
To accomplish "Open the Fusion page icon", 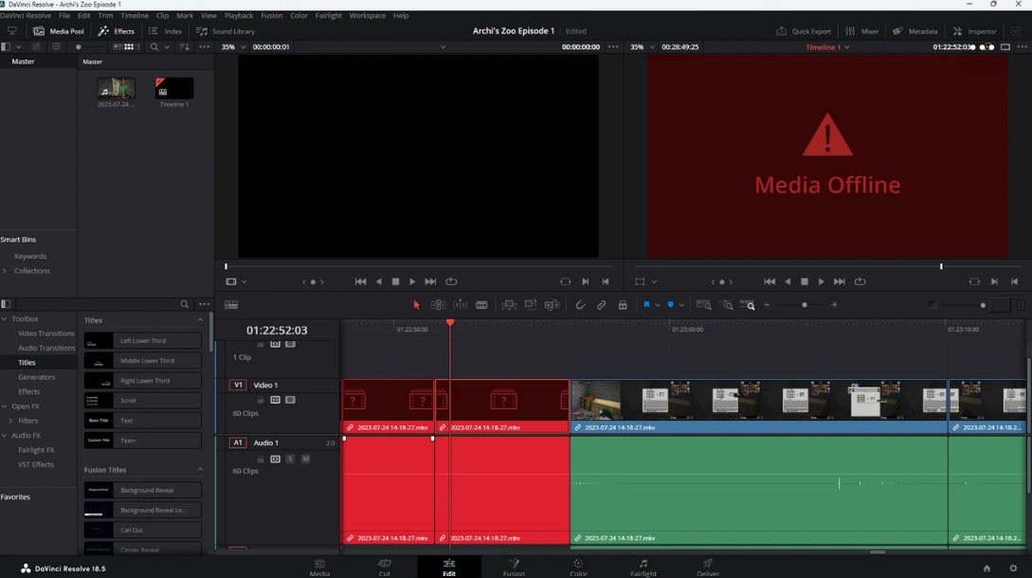I will pyautogui.click(x=514, y=567).
